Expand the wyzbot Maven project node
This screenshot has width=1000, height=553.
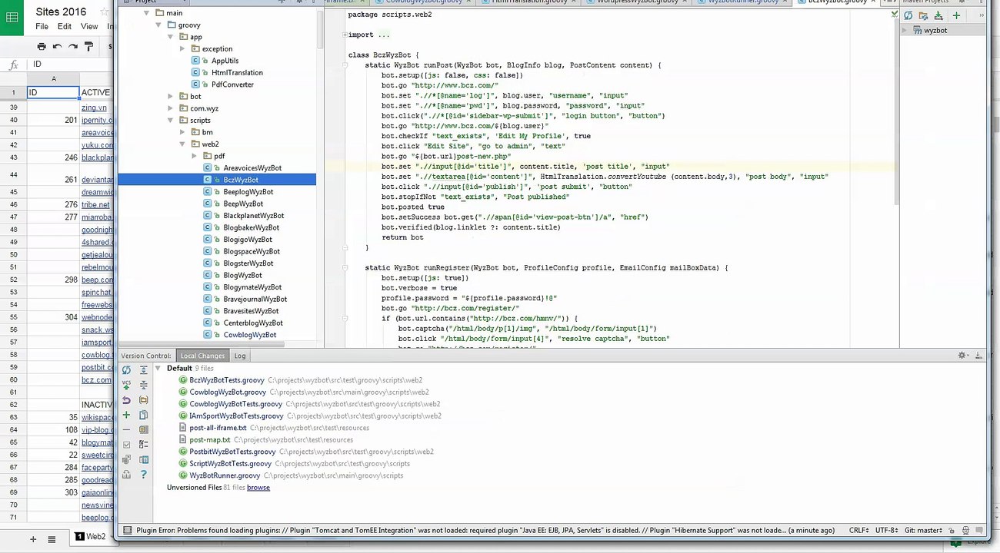906,31
